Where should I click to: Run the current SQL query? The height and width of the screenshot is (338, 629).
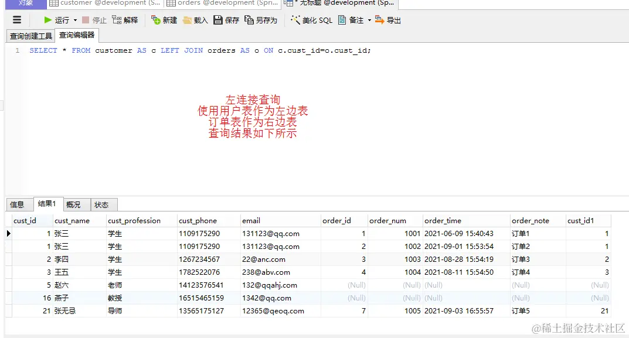(x=56, y=19)
